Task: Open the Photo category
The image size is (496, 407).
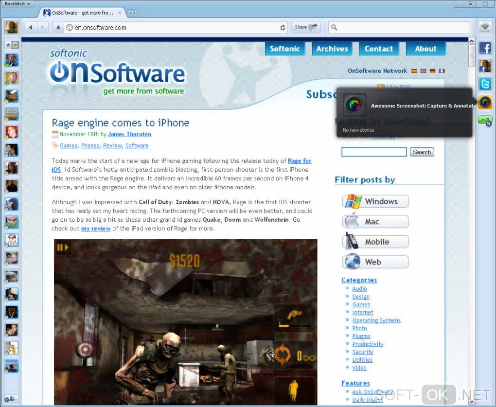Action: point(359,328)
